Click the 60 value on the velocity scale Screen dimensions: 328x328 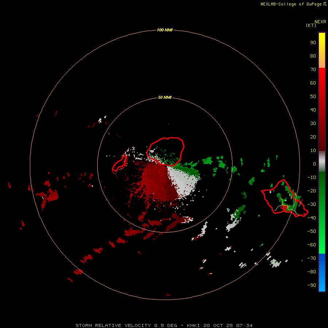[x=313, y=83]
